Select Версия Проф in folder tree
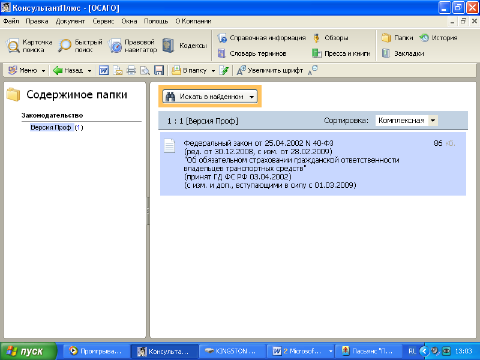This screenshot has width=480, height=360. click(51, 127)
